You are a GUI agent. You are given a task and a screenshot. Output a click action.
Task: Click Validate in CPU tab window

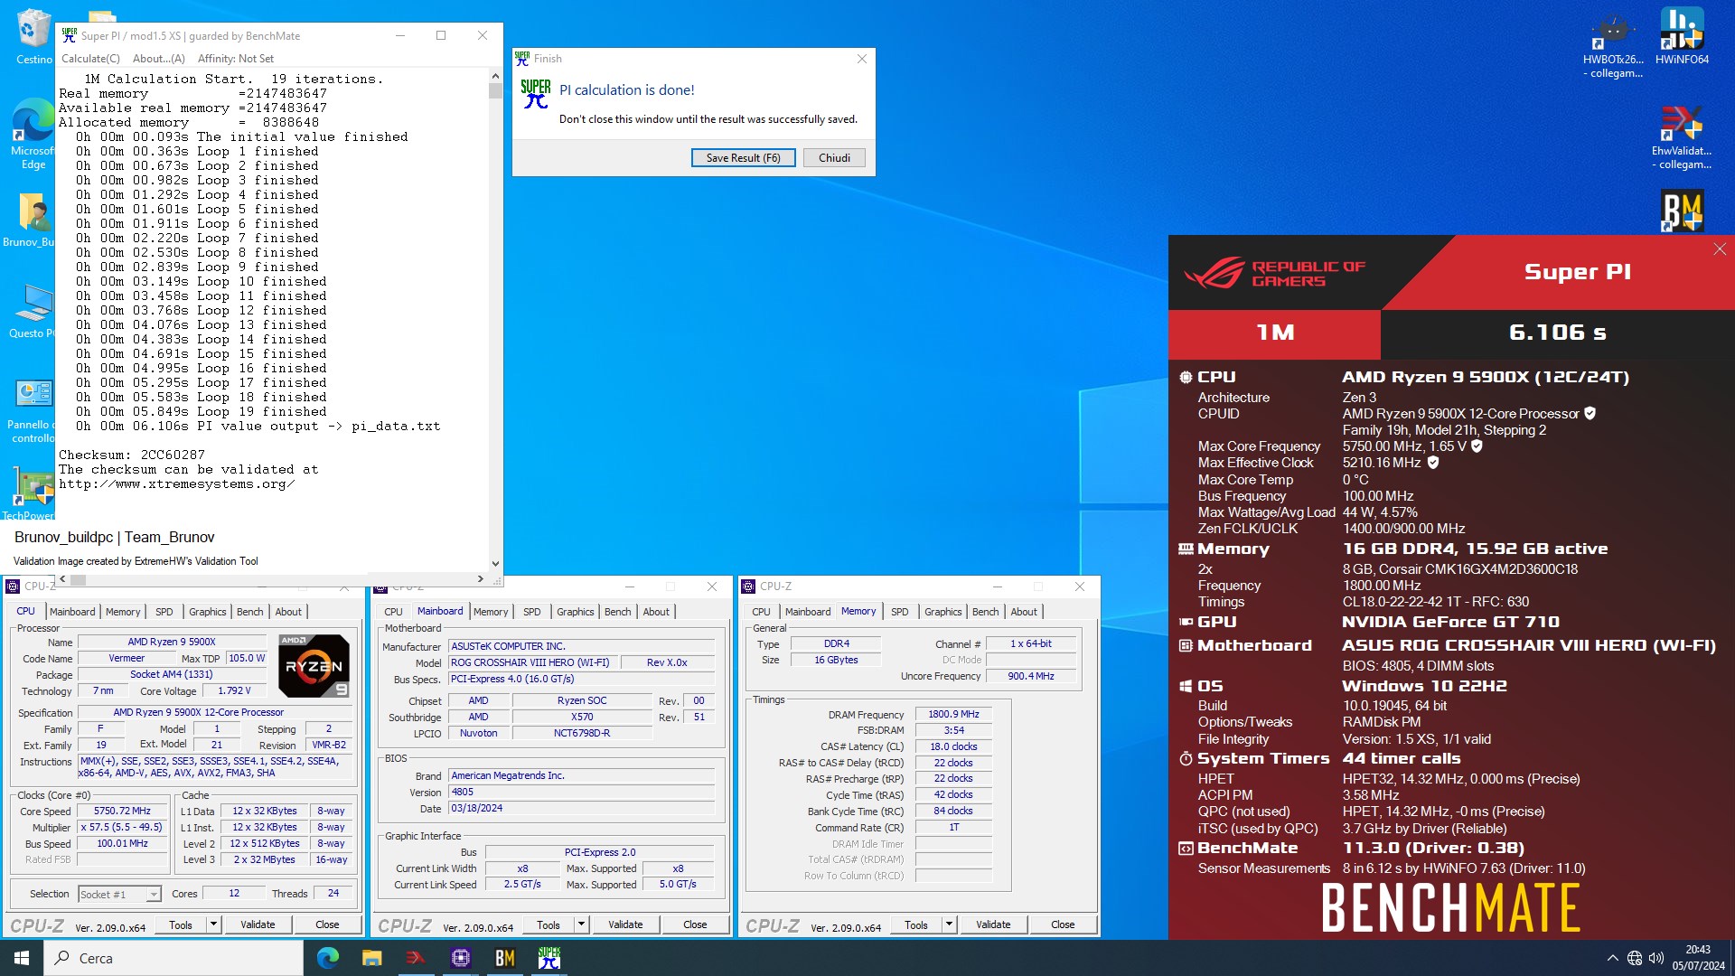click(x=258, y=924)
